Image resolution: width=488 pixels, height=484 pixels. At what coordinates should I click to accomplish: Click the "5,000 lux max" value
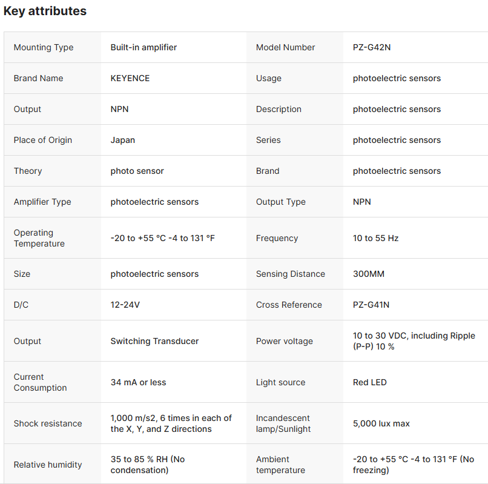pyautogui.click(x=381, y=423)
